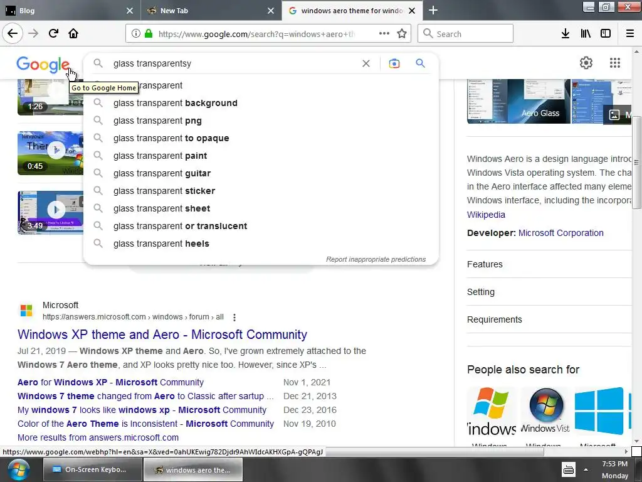This screenshot has height=482, width=642.
Task: Open Windows XP theme and Aero result
Action: [x=162, y=335]
